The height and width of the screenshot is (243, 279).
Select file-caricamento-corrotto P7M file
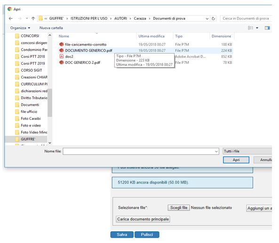pyautogui.click(x=86, y=45)
